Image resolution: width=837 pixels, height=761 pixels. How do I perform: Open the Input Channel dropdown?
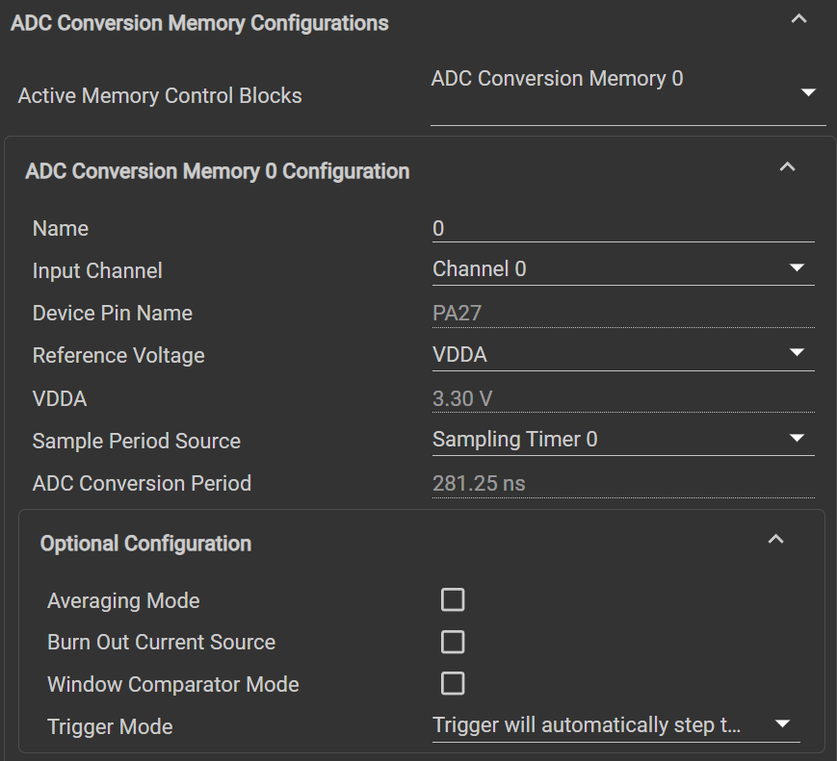pyautogui.click(x=797, y=268)
